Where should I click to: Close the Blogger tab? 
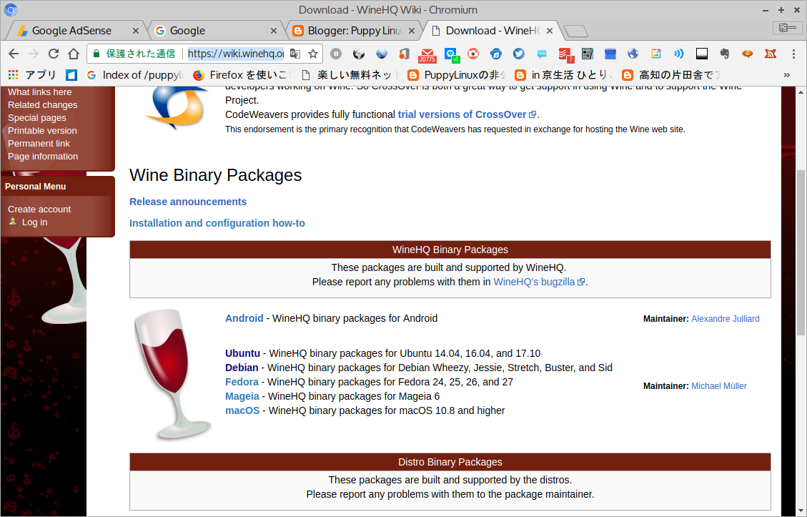tap(412, 31)
